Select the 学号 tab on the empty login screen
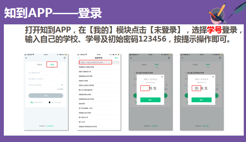The image size is (246, 142). 52,64
